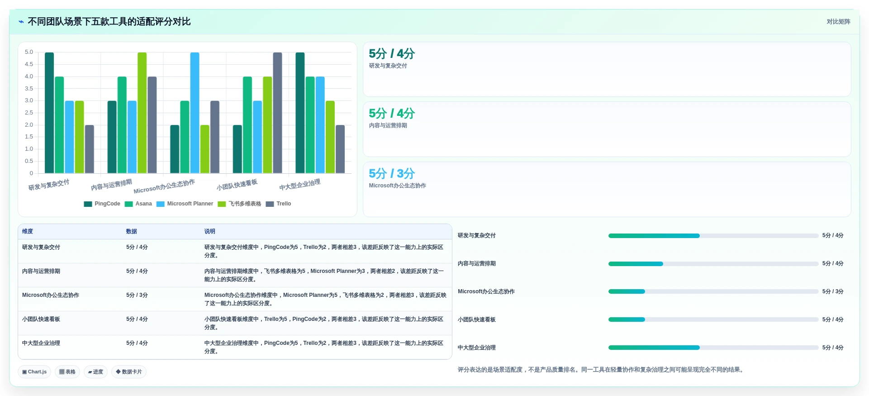Toggle the Asana legend swatch

tap(128, 204)
